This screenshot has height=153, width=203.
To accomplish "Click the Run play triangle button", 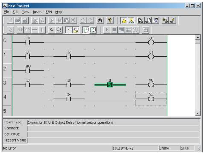I will click(x=107, y=30).
